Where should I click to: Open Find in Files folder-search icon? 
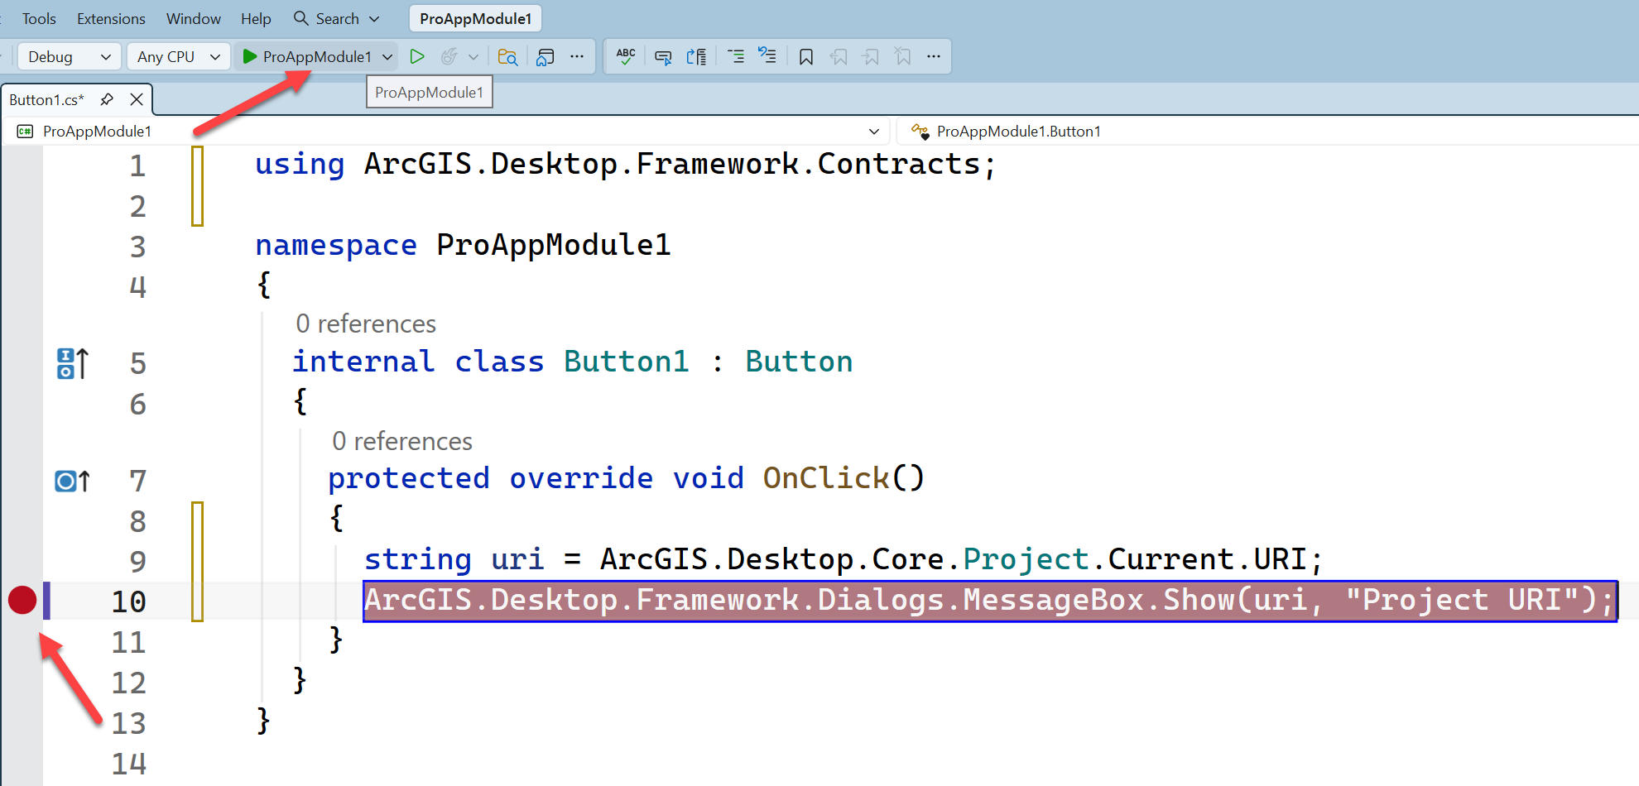(507, 56)
